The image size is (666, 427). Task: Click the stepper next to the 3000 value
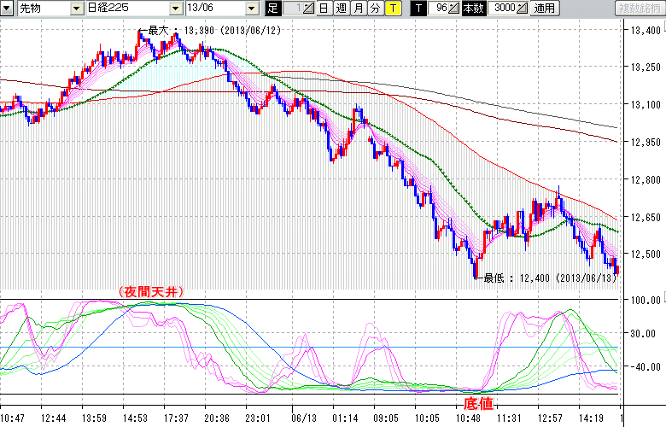point(522,9)
